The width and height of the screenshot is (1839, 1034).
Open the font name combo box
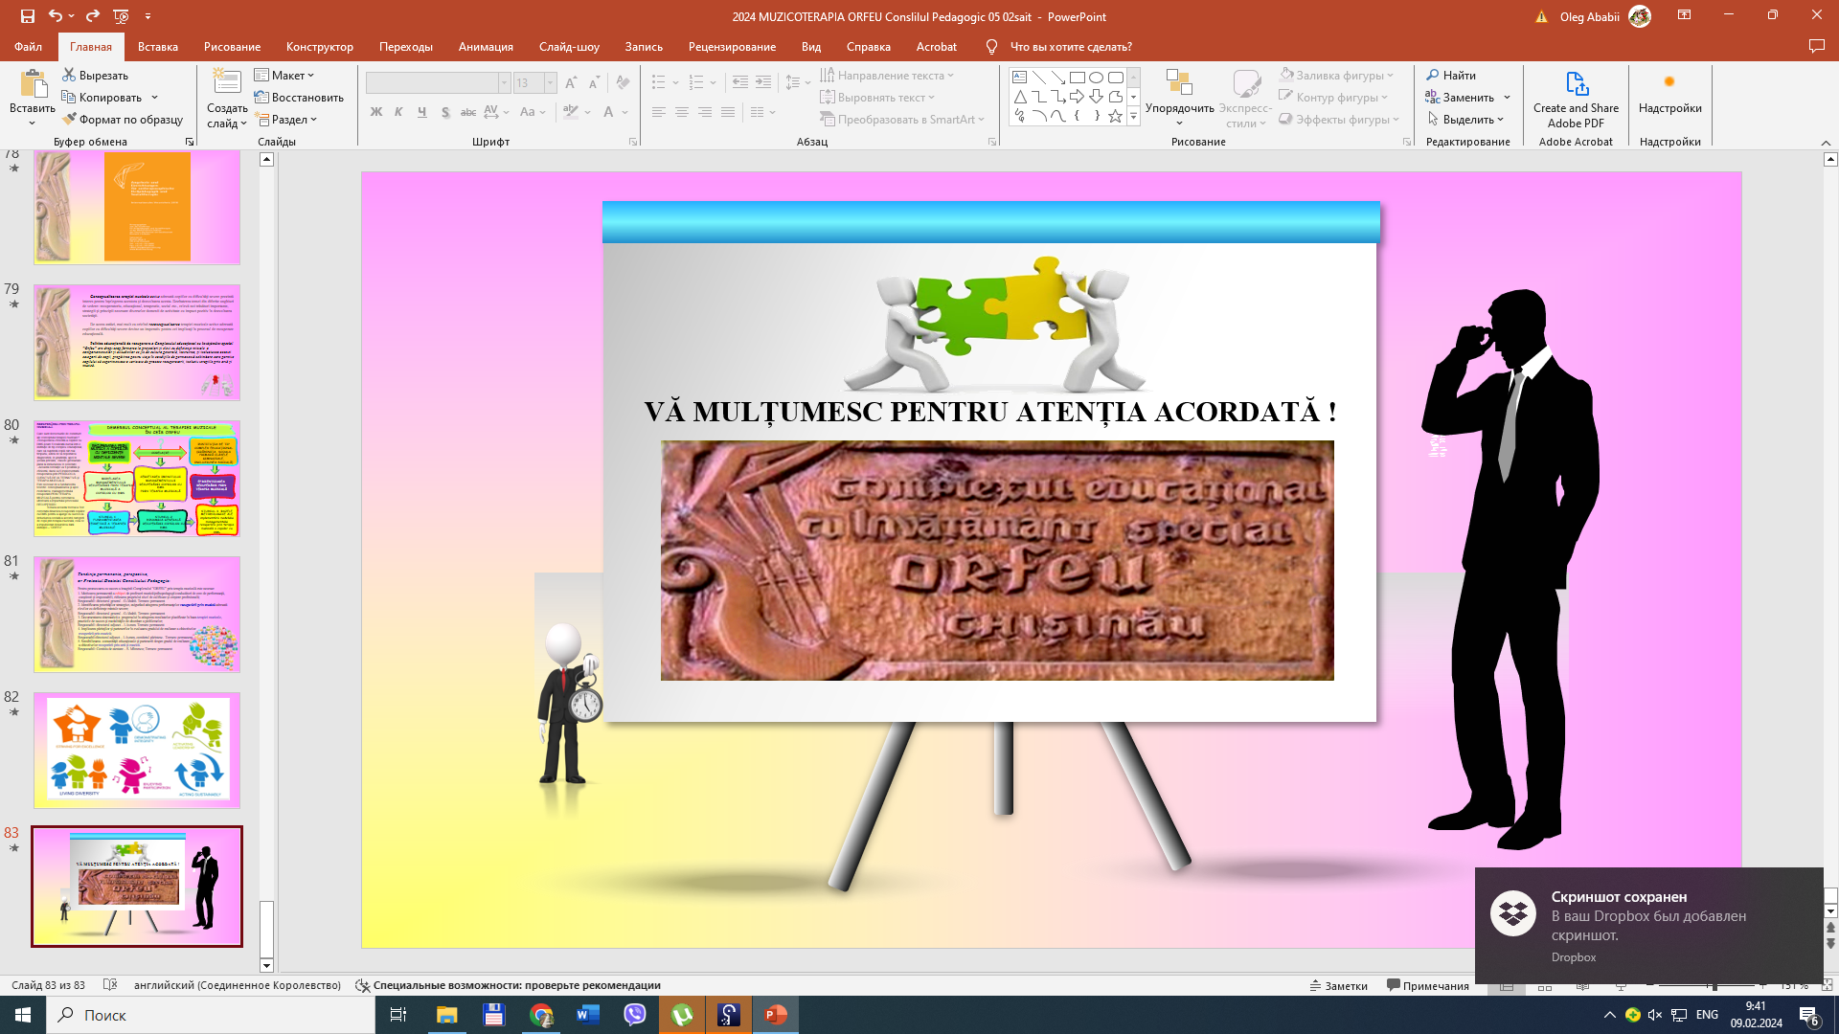click(438, 83)
